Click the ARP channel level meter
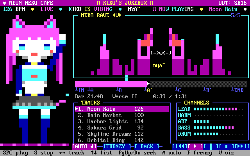 coord(219,121)
